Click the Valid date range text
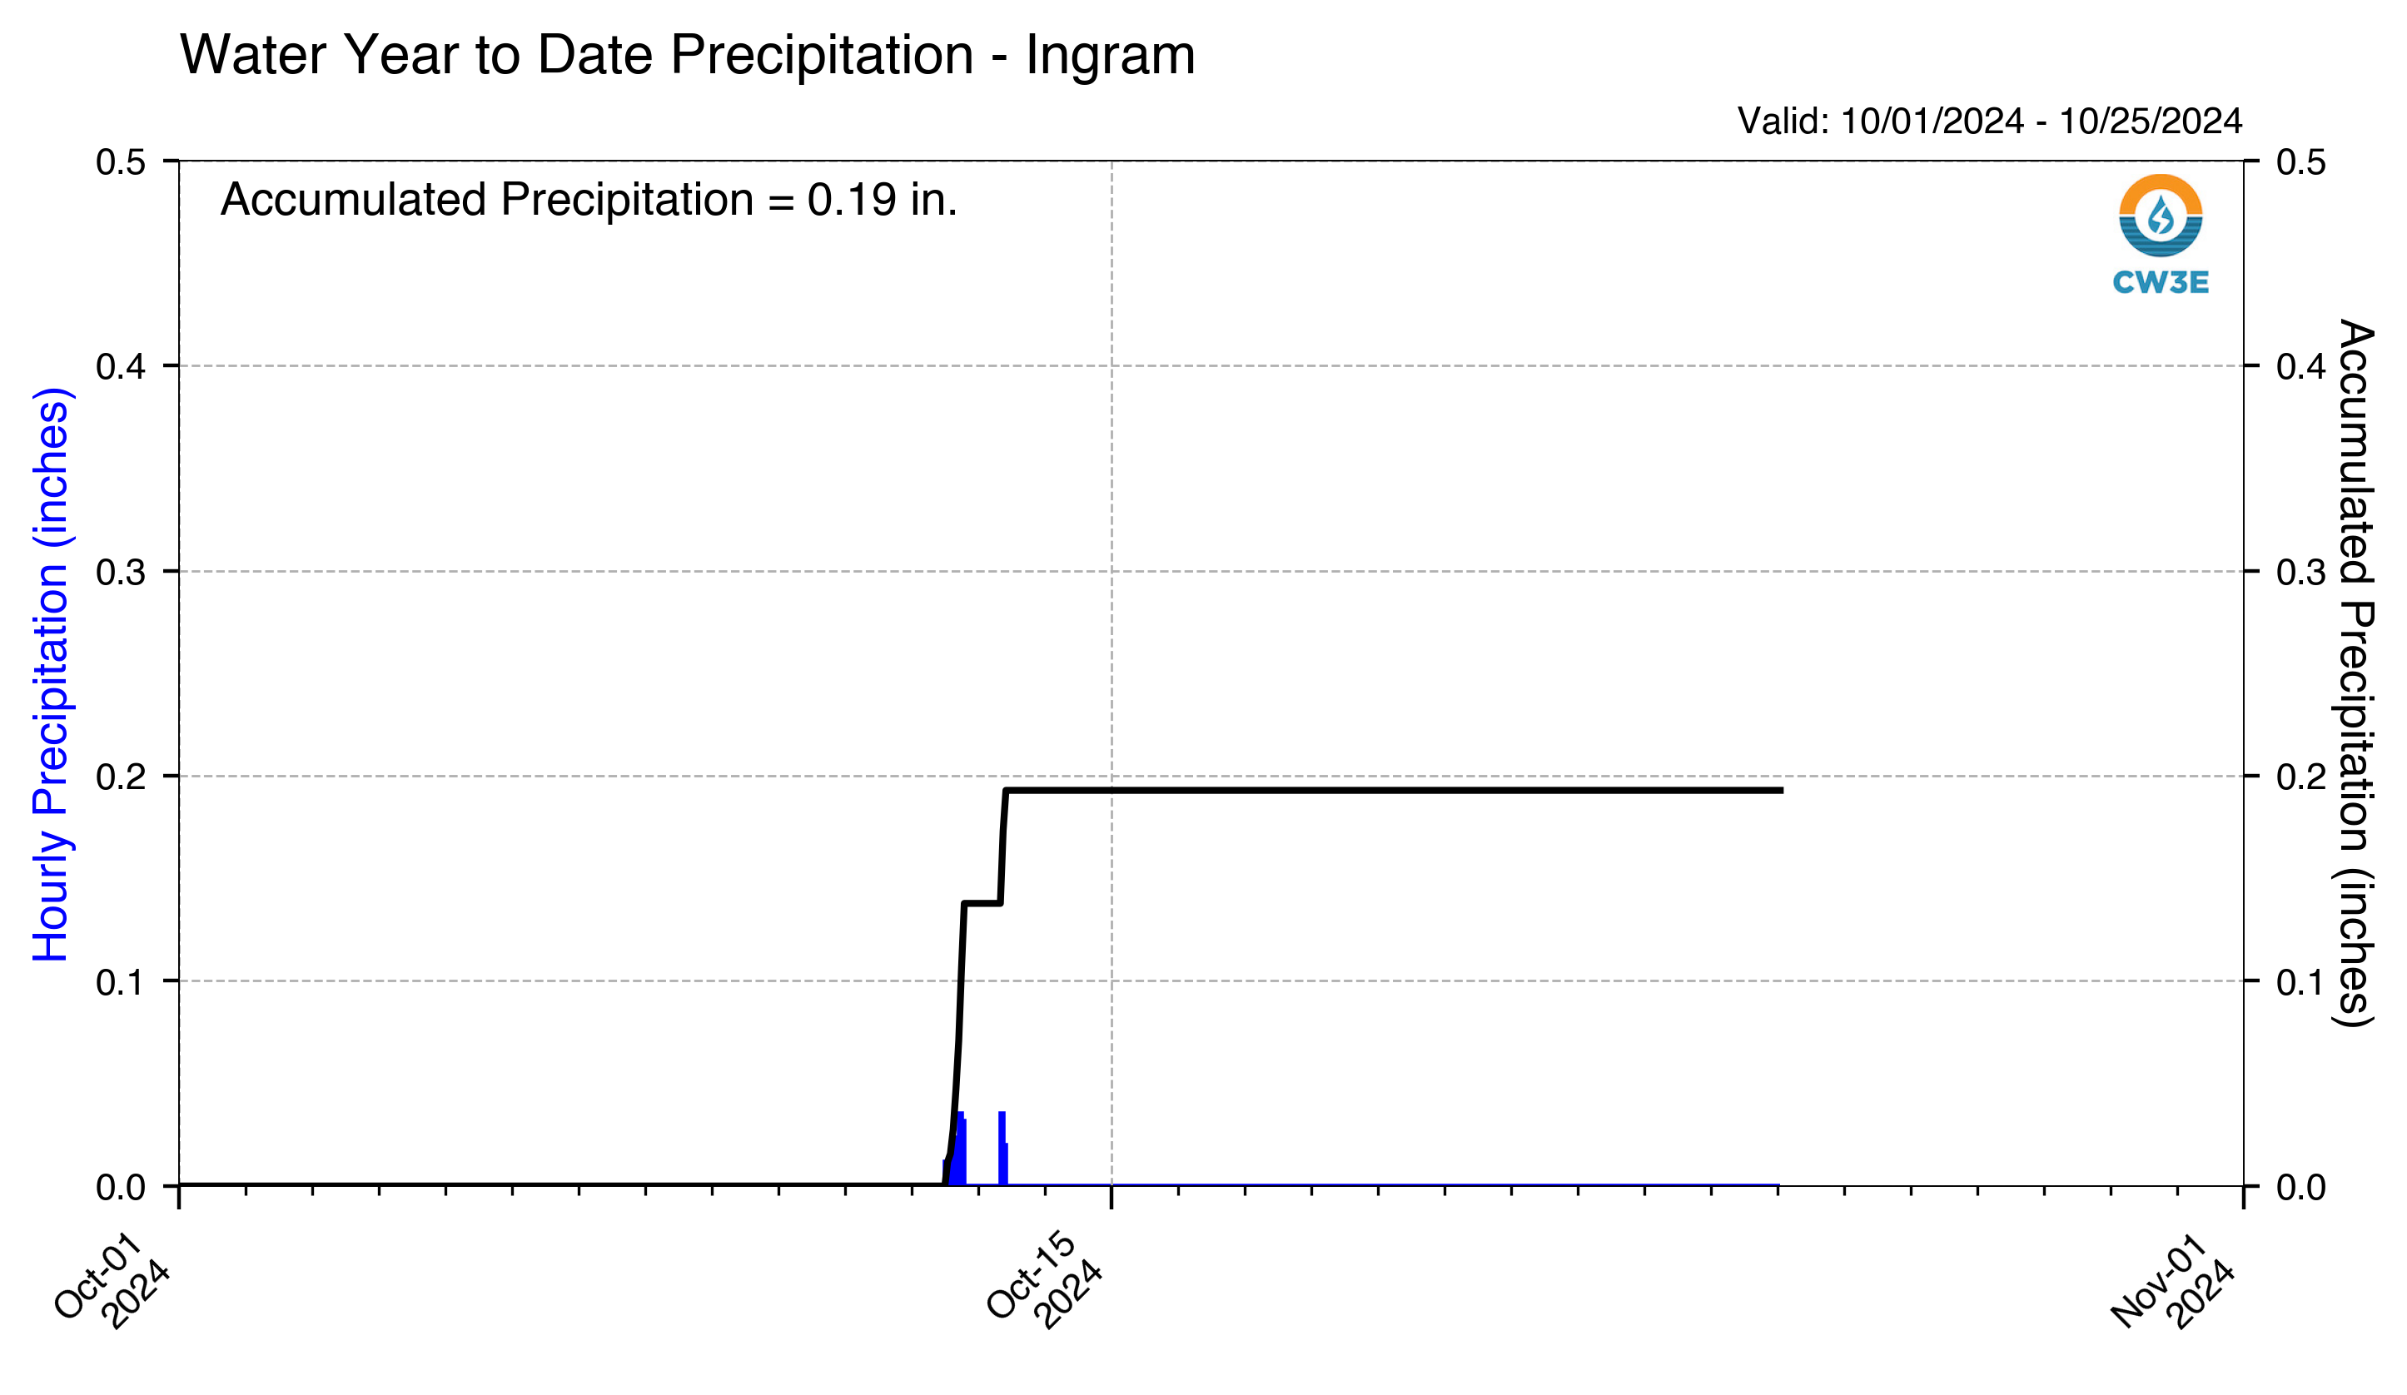Viewport: 2407px width, 1395px height. point(1990,122)
